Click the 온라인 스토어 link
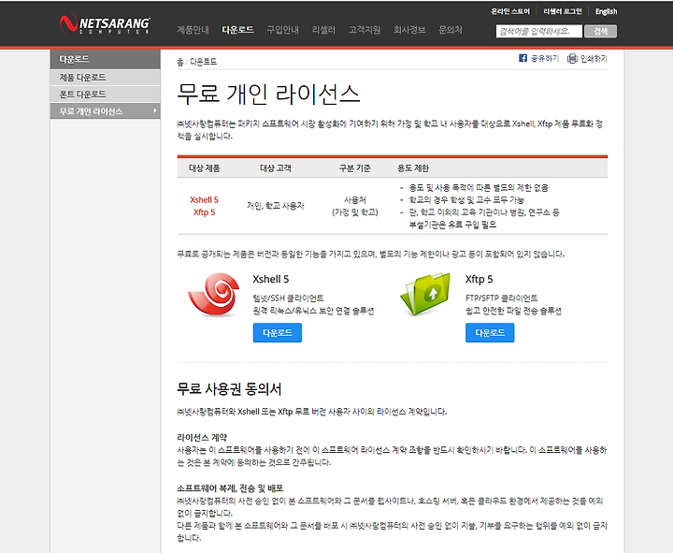This screenshot has height=553, width=673. (x=510, y=11)
